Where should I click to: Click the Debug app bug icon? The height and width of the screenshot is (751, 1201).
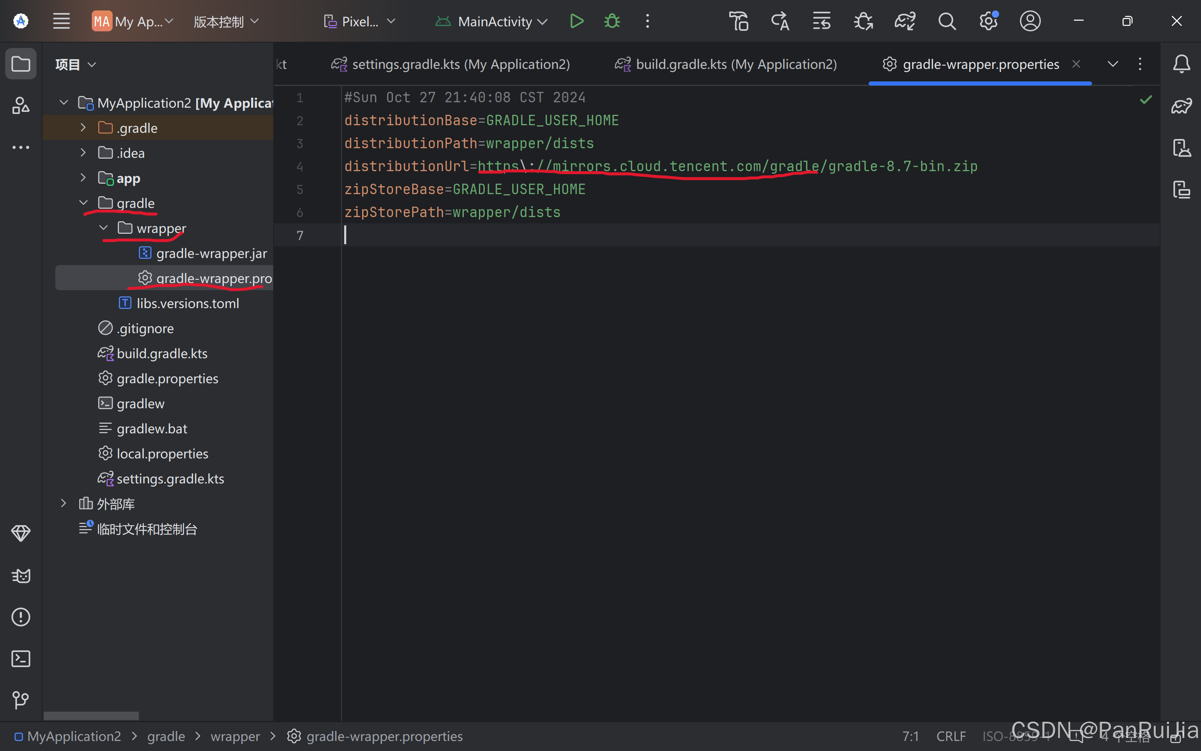coord(612,21)
